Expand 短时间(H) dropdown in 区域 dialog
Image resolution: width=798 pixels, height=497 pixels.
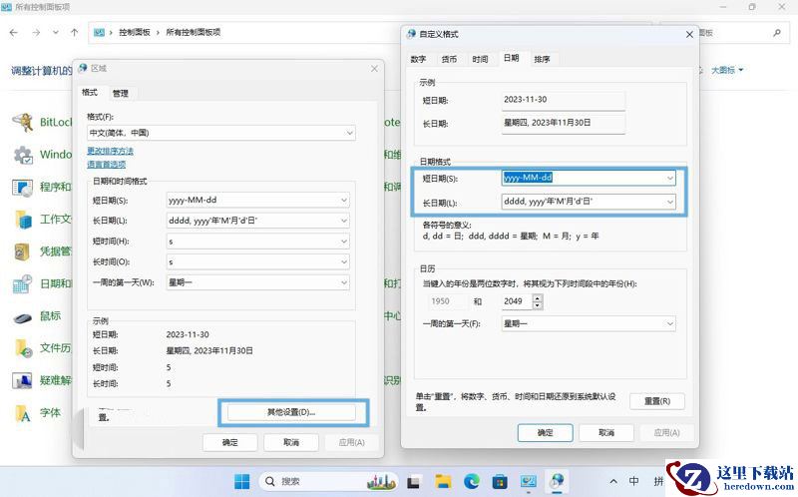point(344,242)
